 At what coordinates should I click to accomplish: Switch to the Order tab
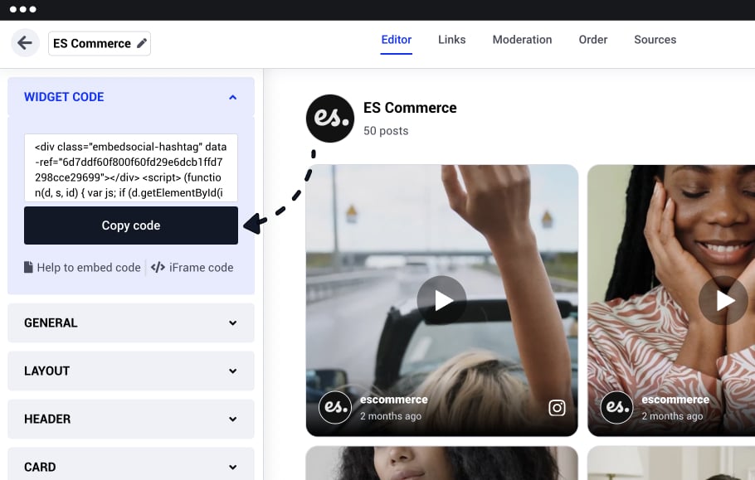592,40
